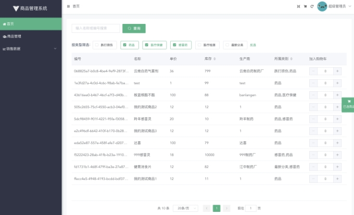The width and height of the screenshot is (354, 215).
Task: Open 商品管理 in the sidebar
Action: tap(31, 36)
